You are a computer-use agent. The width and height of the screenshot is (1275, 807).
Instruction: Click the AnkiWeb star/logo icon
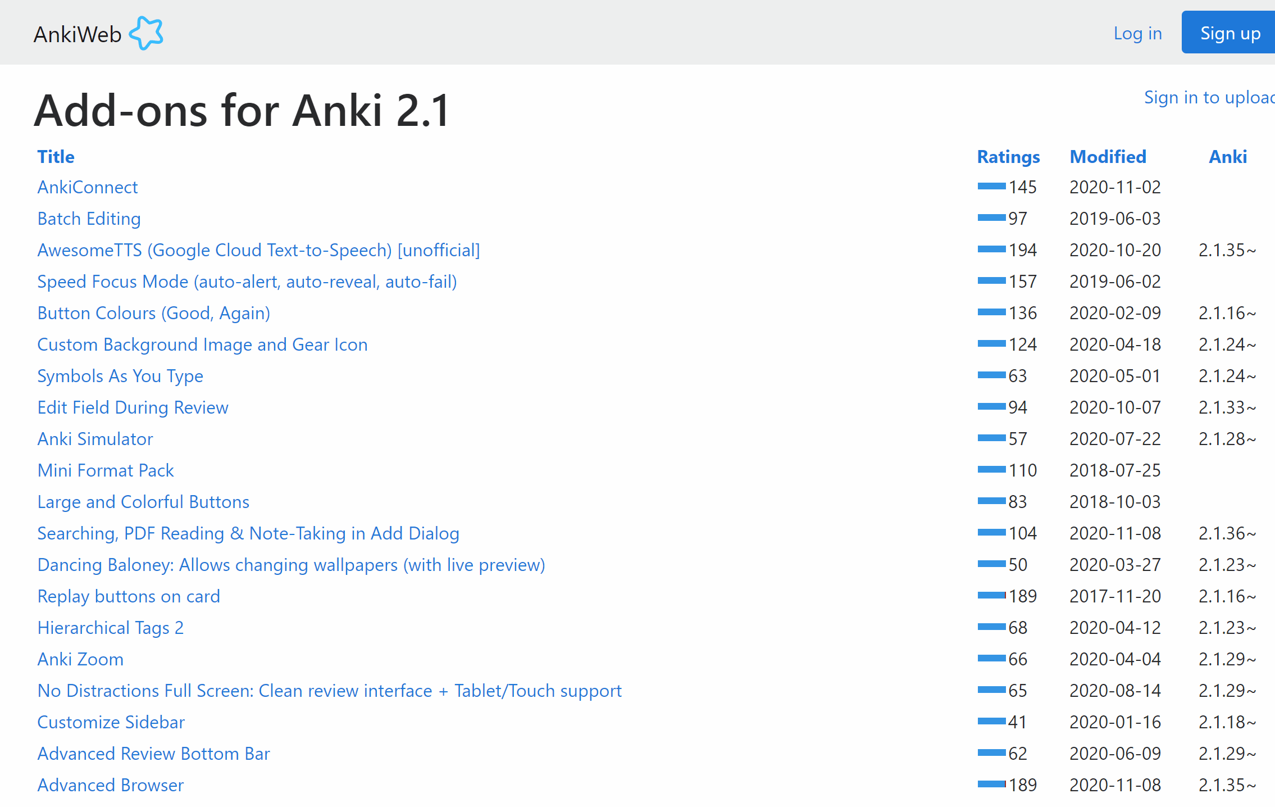[x=148, y=33]
